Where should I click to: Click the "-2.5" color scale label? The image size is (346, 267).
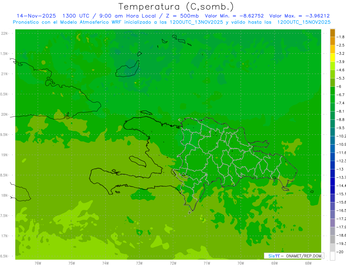point(341,45)
